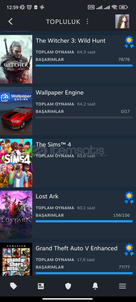Viewport: 136px width, 302px height.
Task: Open the store tag icon in bottom bar
Action: [x=13, y=286]
